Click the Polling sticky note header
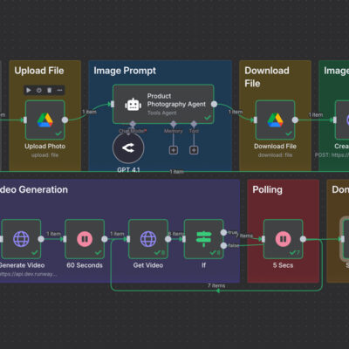The width and height of the screenshot is (349, 349). tap(267, 189)
